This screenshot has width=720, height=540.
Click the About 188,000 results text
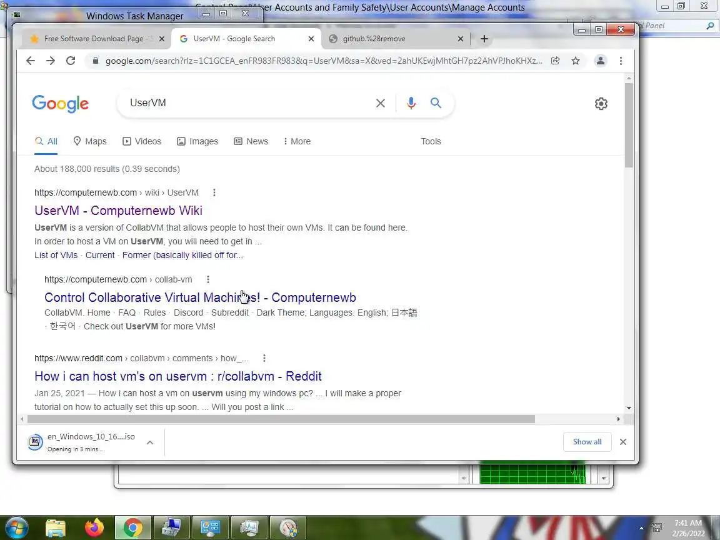tap(107, 169)
